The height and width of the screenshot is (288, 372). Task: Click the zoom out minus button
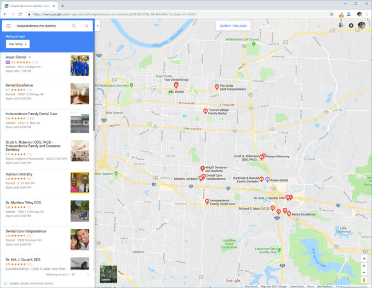point(364,273)
